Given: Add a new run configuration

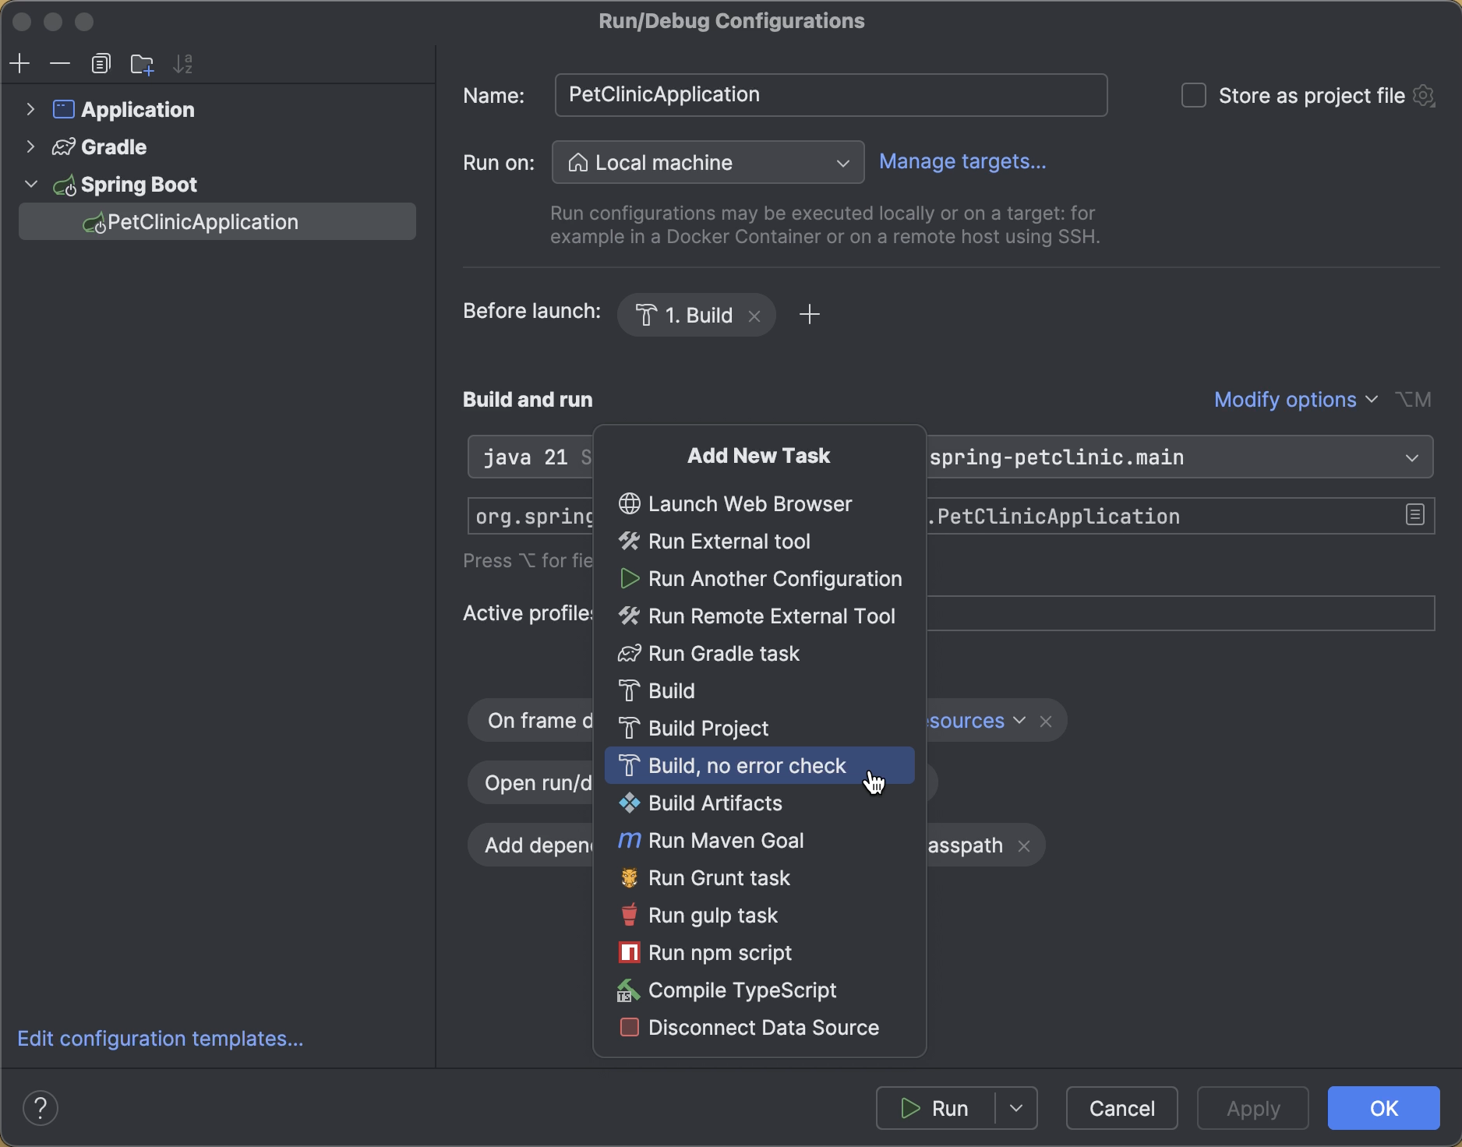Looking at the screenshot, I should pyautogui.click(x=19, y=63).
